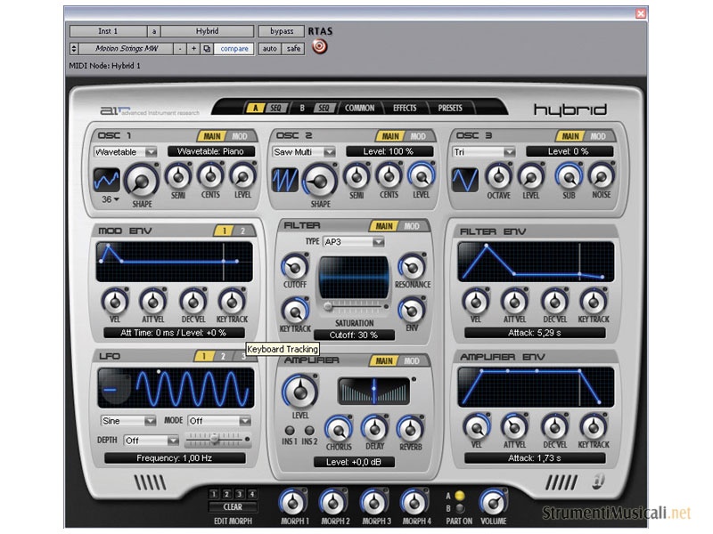Toggle the INS 1 insert button
713x534 pixels.
click(290, 431)
